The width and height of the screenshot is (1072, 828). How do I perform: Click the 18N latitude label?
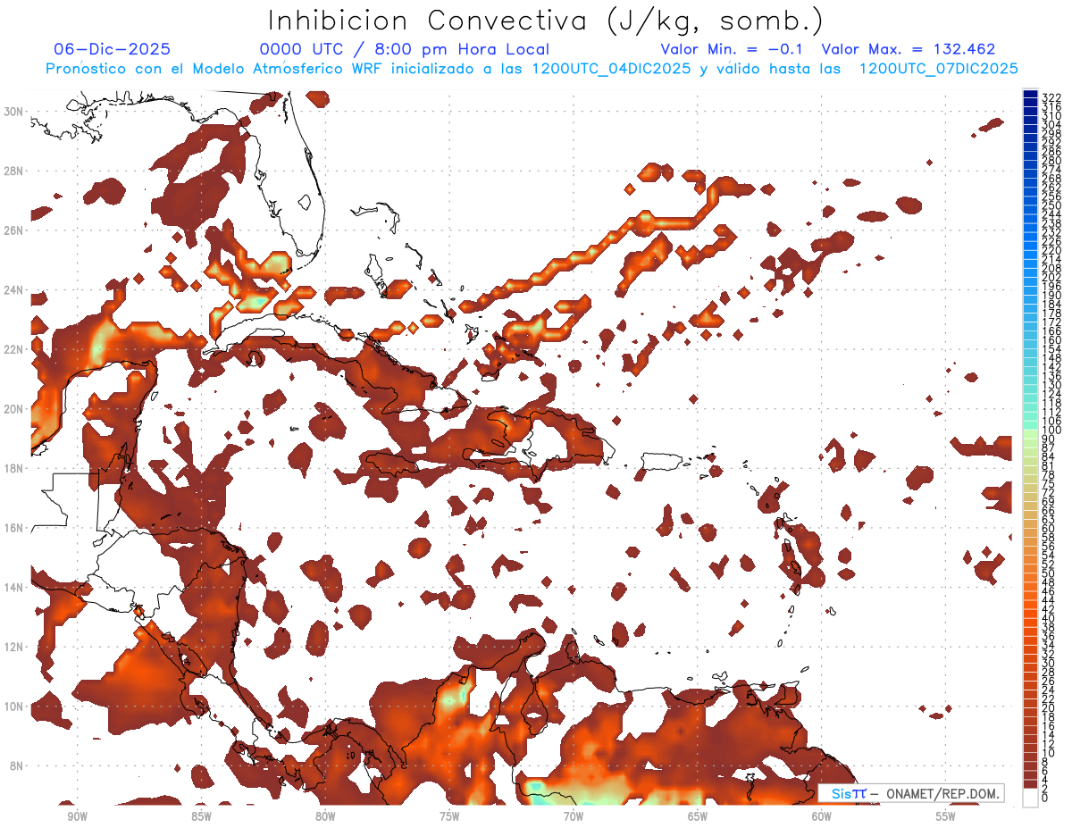tap(13, 468)
